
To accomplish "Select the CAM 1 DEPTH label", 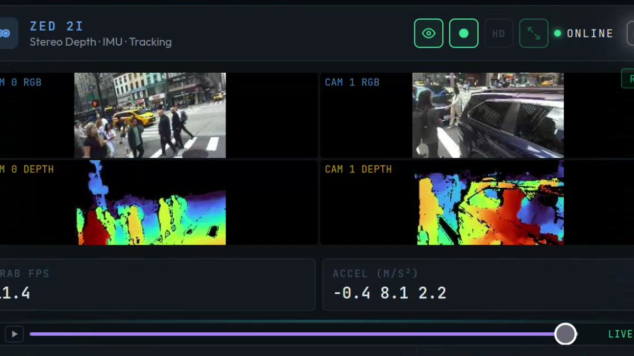I will (358, 169).
